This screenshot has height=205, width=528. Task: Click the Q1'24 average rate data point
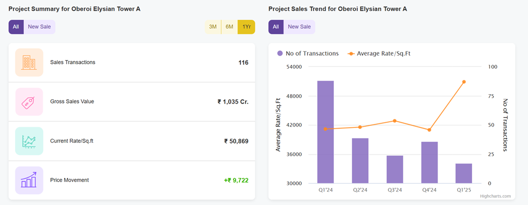coord(325,129)
